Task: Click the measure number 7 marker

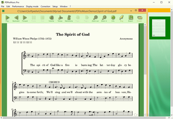Action: click(12, 82)
